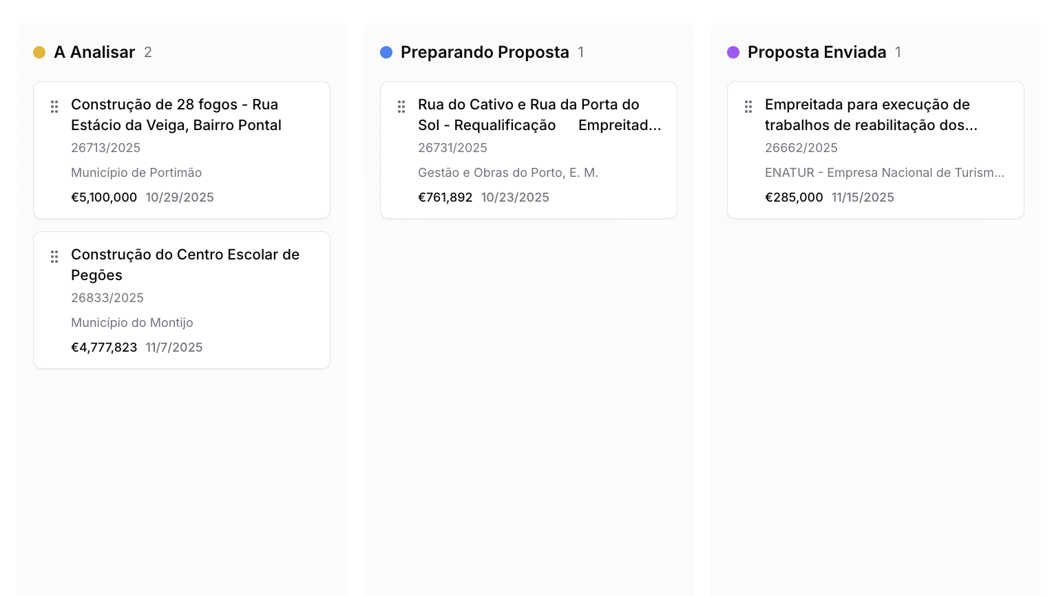Viewport: 1052px width, 596px height.
Task: Select the €761,892 amount on the Porto card
Action: [445, 198]
